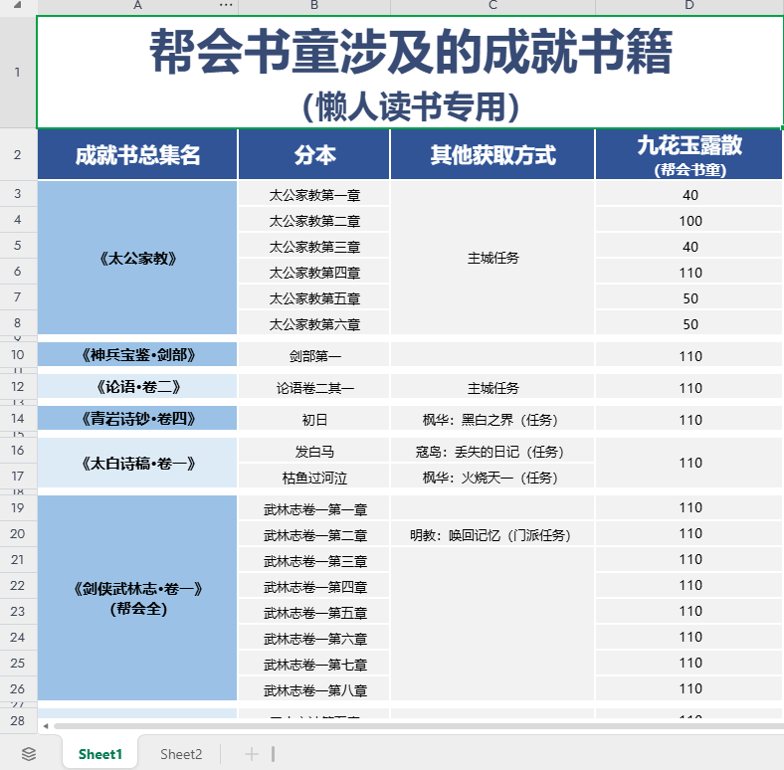
Task: Select cell 《论语•卷二》
Action: click(x=137, y=387)
